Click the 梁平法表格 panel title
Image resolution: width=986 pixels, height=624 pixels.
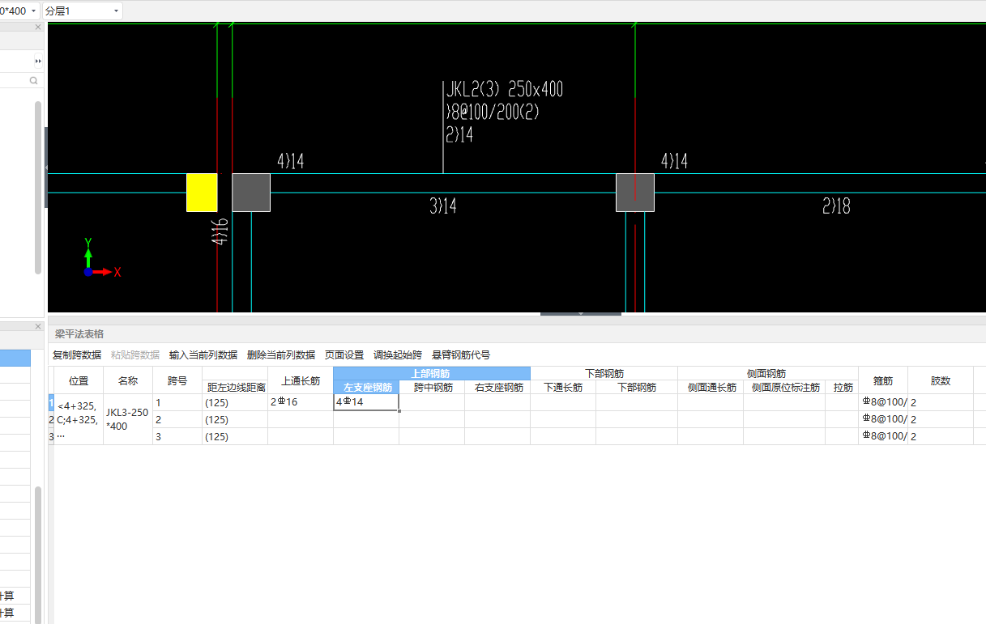pos(79,333)
